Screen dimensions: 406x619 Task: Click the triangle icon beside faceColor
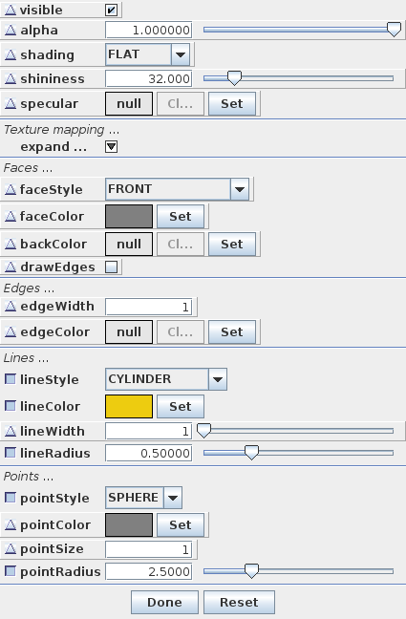pos(11,216)
